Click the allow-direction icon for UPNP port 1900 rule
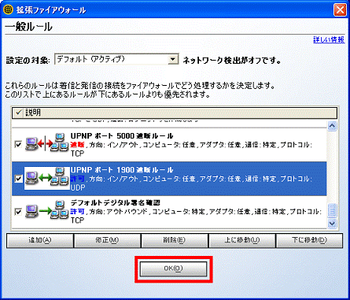 (46, 178)
